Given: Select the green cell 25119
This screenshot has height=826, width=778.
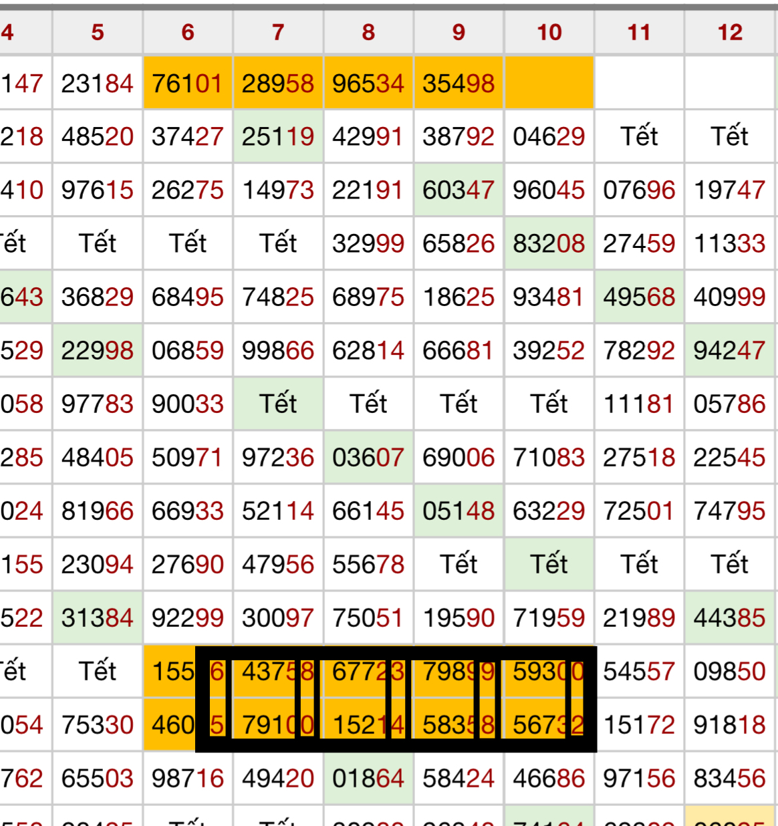Looking at the screenshot, I should pyautogui.click(x=278, y=136).
